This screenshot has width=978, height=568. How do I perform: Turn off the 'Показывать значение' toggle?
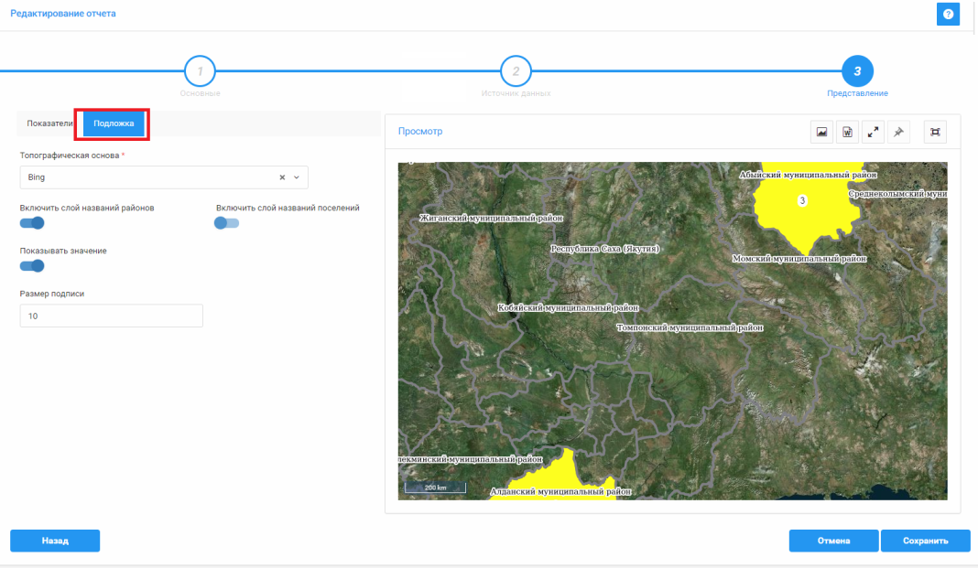click(32, 266)
